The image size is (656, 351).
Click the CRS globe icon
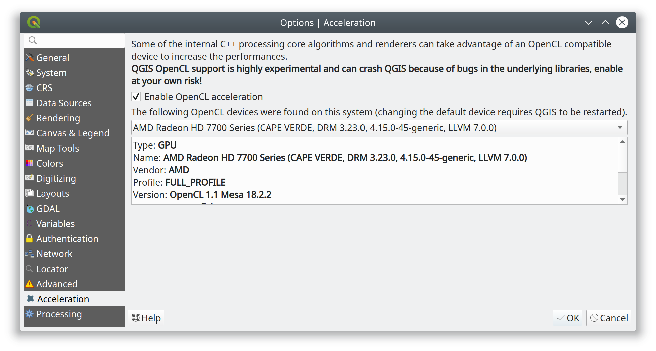tap(29, 88)
